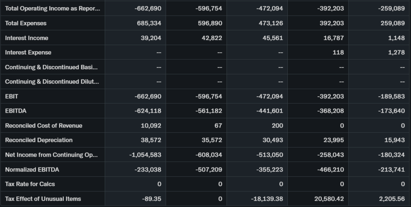Click the EBITDA row label
411x207 pixels.
point(16,111)
